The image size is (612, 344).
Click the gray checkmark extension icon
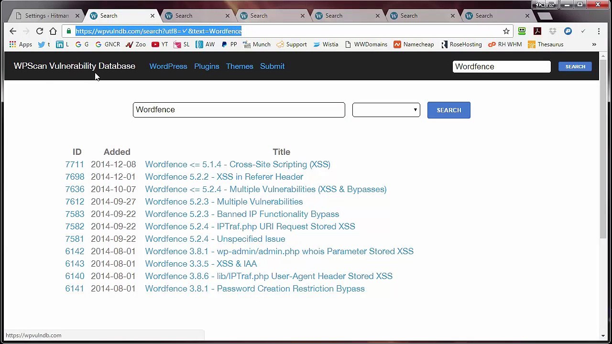click(583, 31)
